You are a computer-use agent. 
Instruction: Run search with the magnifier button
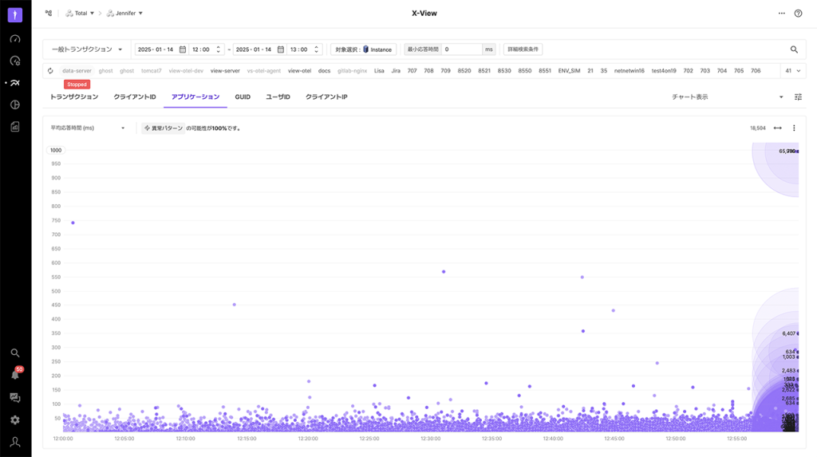(794, 49)
